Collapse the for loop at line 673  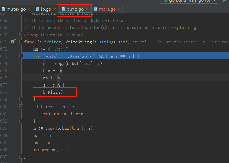(21, 56)
